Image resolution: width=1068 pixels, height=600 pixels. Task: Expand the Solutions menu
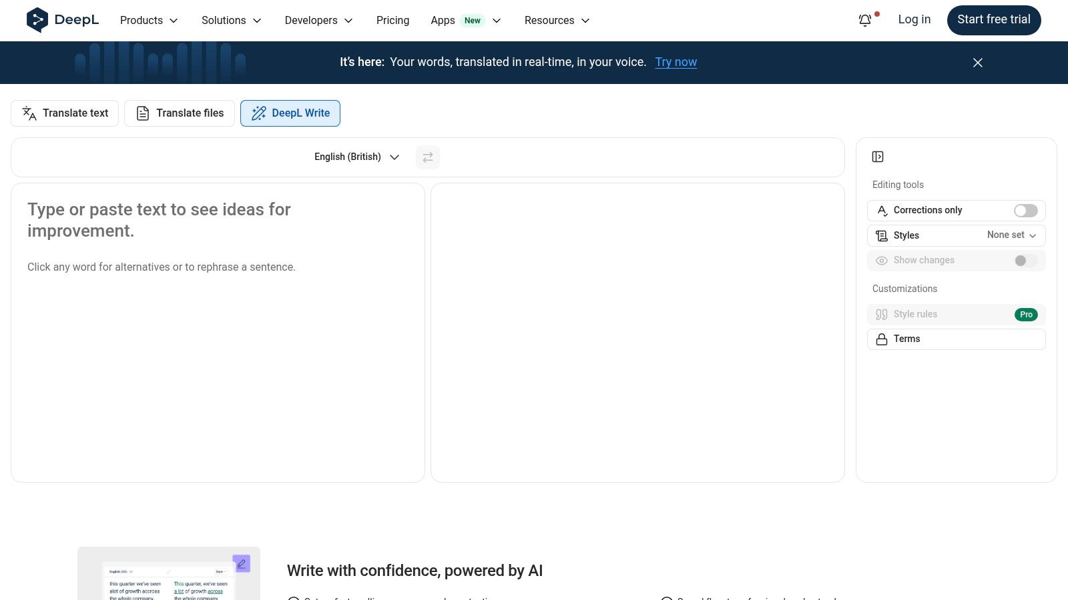click(x=231, y=21)
